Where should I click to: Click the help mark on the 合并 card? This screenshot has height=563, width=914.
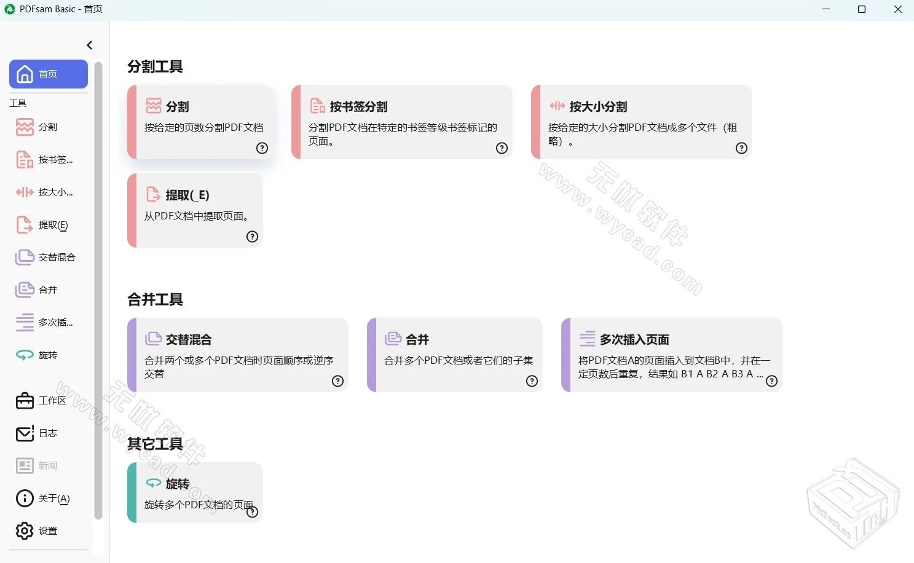point(532,381)
